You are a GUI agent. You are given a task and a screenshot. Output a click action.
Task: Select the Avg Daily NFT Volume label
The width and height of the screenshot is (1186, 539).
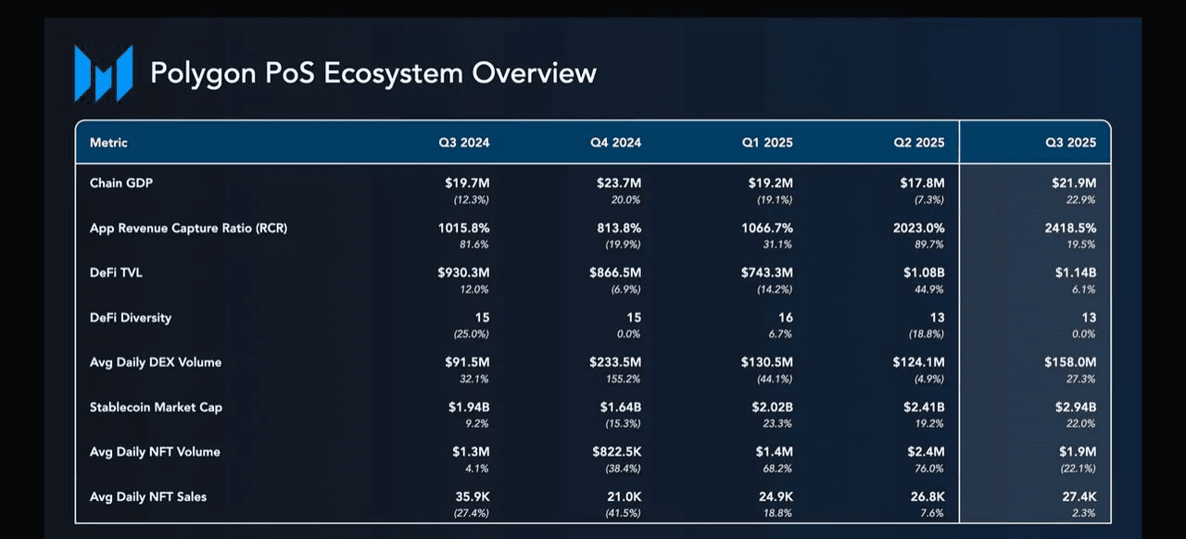(x=155, y=452)
